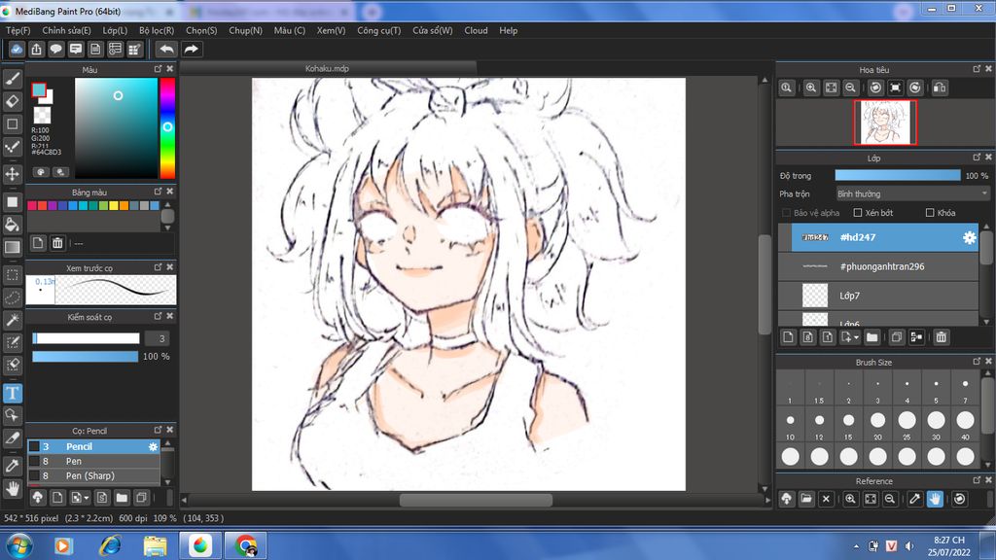Toggle visibility of the #phuonganhtran296 layer
Image resolution: width=996 pixels, height=560 pixels.
coord(785,266)
